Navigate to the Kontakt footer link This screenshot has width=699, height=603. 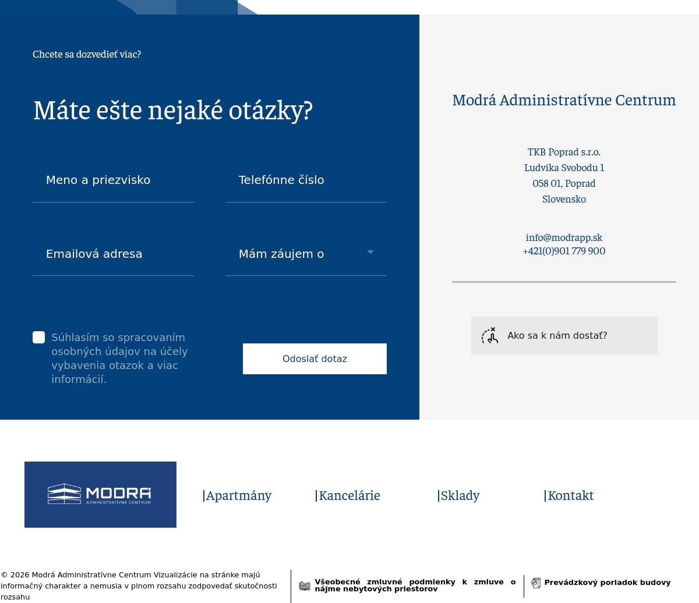569,496
